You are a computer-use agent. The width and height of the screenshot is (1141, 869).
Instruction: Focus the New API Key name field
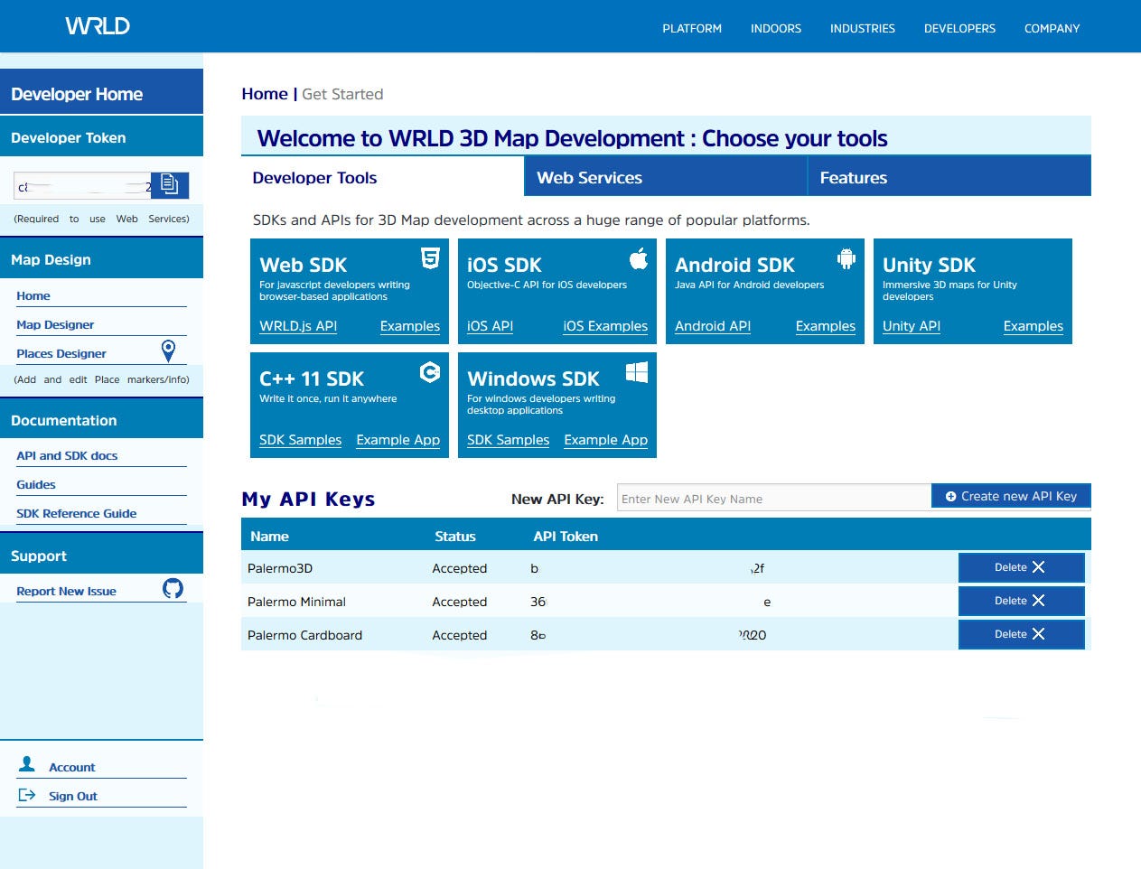click(x=774, y=498)
